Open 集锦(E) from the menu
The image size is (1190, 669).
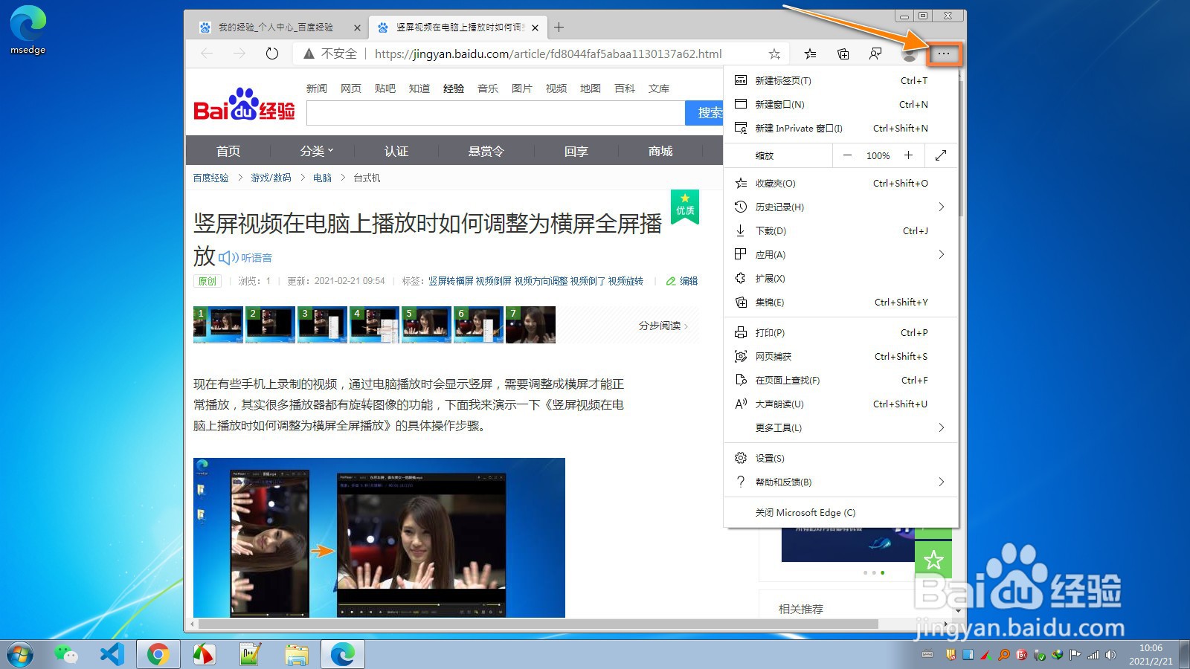(840, 302)
